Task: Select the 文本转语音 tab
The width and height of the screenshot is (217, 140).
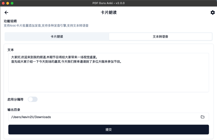Action: [160, 37]
